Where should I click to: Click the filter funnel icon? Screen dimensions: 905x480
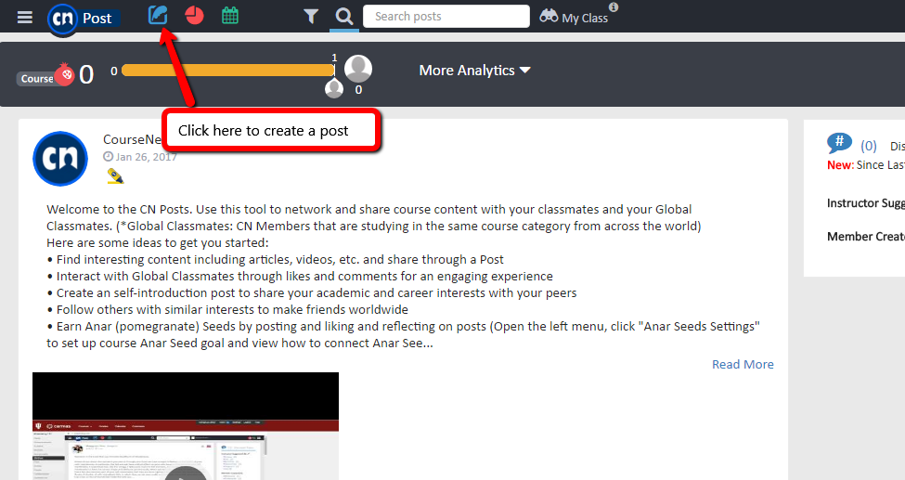(311, 17)
